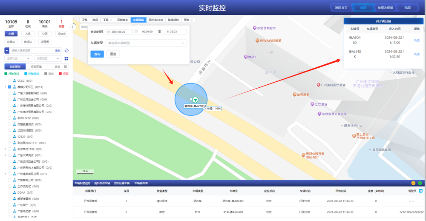The height and width of the screenshot is (221, 426).
Task: Check the 测试21212 checkbox
Action: pos(9,118)
